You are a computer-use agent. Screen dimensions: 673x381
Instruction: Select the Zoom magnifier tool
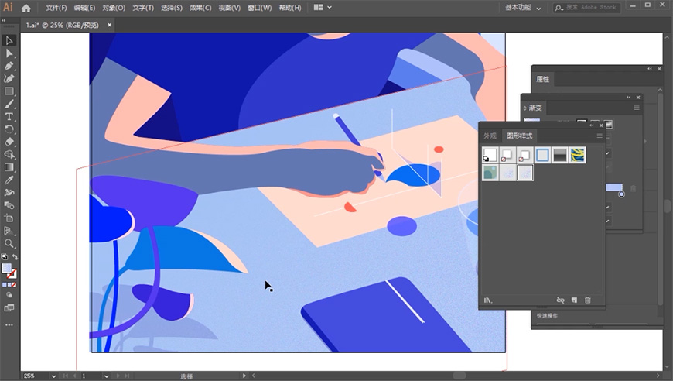(x=9, y=244)
